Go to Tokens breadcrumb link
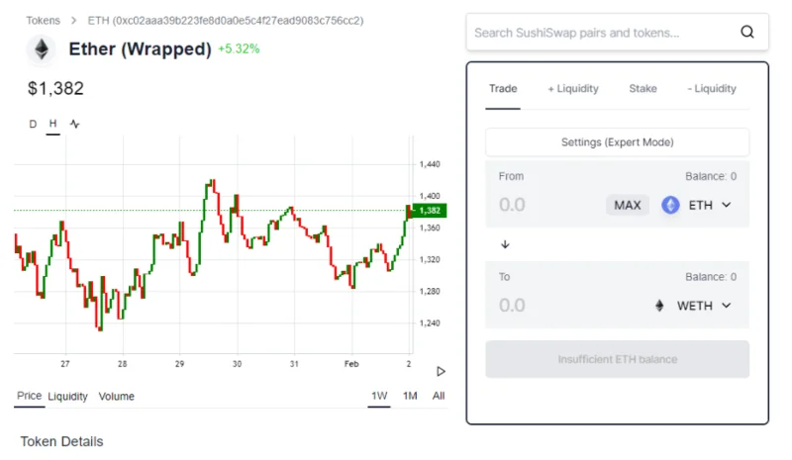 click(43, 21)
